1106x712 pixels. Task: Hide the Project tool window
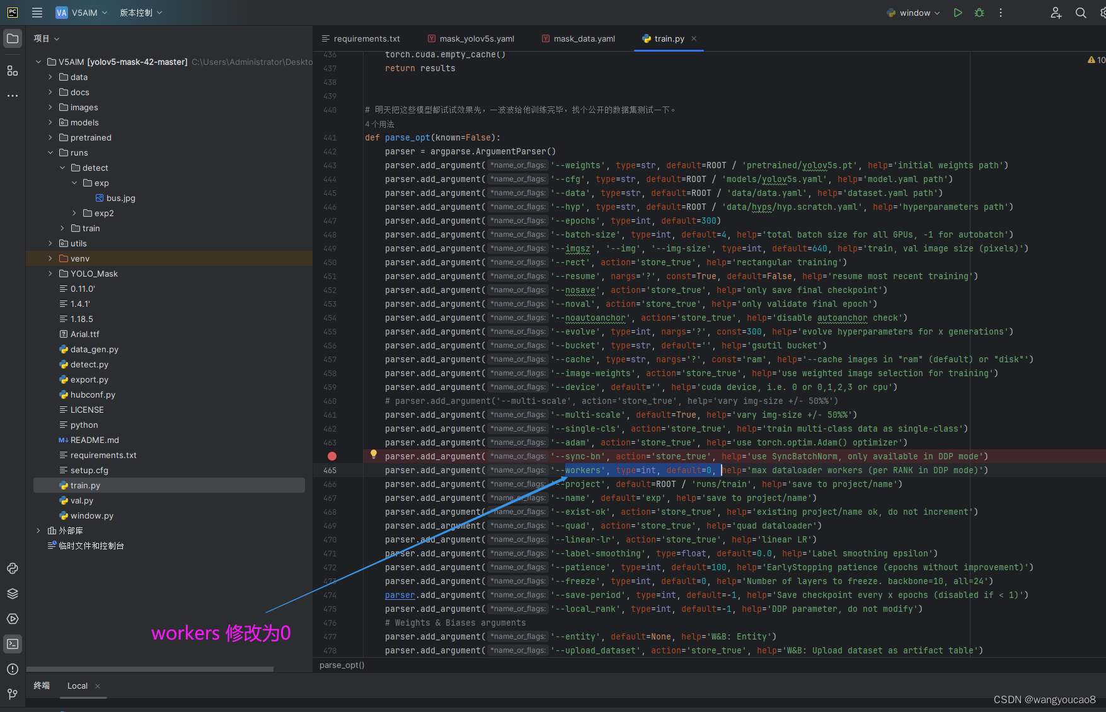point(13,38)
